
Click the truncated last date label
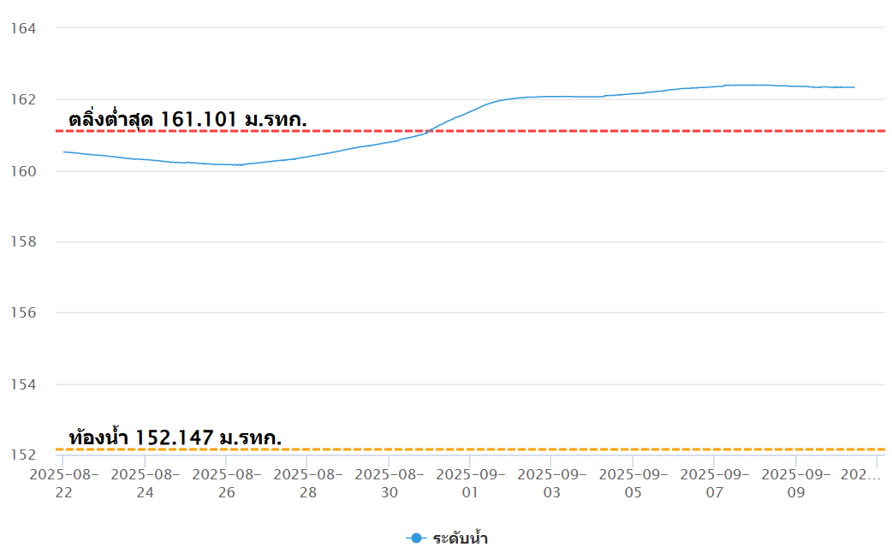point(861,474)
